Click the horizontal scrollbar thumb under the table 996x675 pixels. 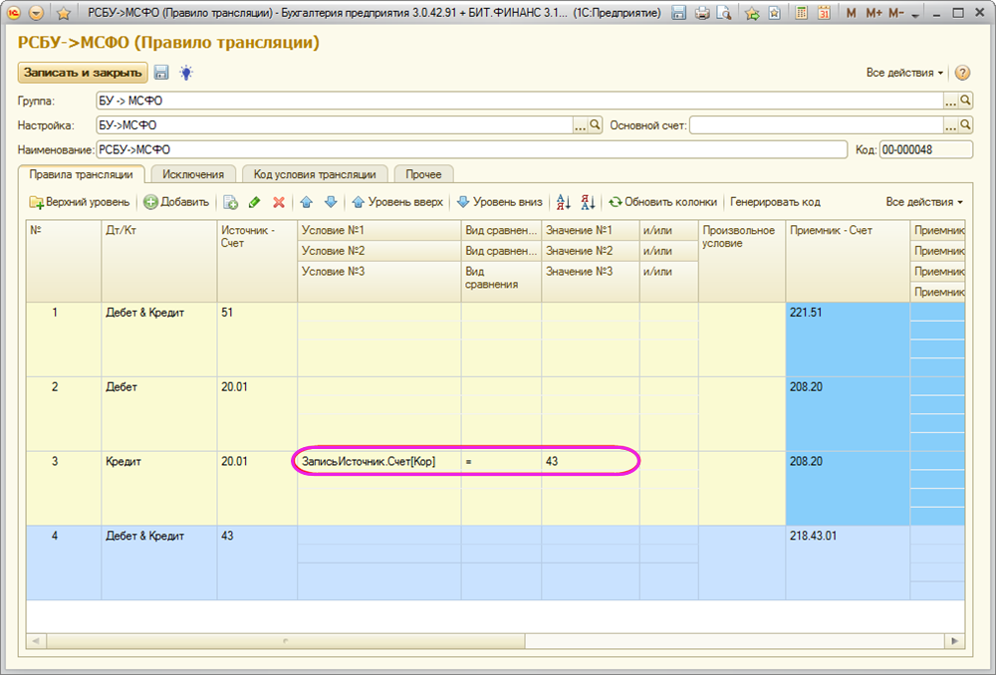click(285, 641)
